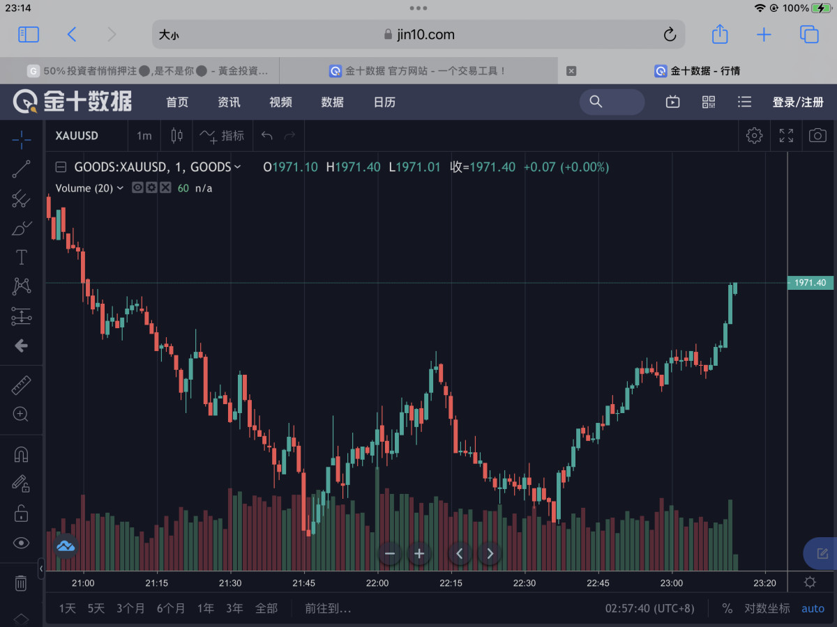Image resolution: width=837 pixels, height=627 pixels.
Task: Click the ruler measure tool
Action: 21,385
